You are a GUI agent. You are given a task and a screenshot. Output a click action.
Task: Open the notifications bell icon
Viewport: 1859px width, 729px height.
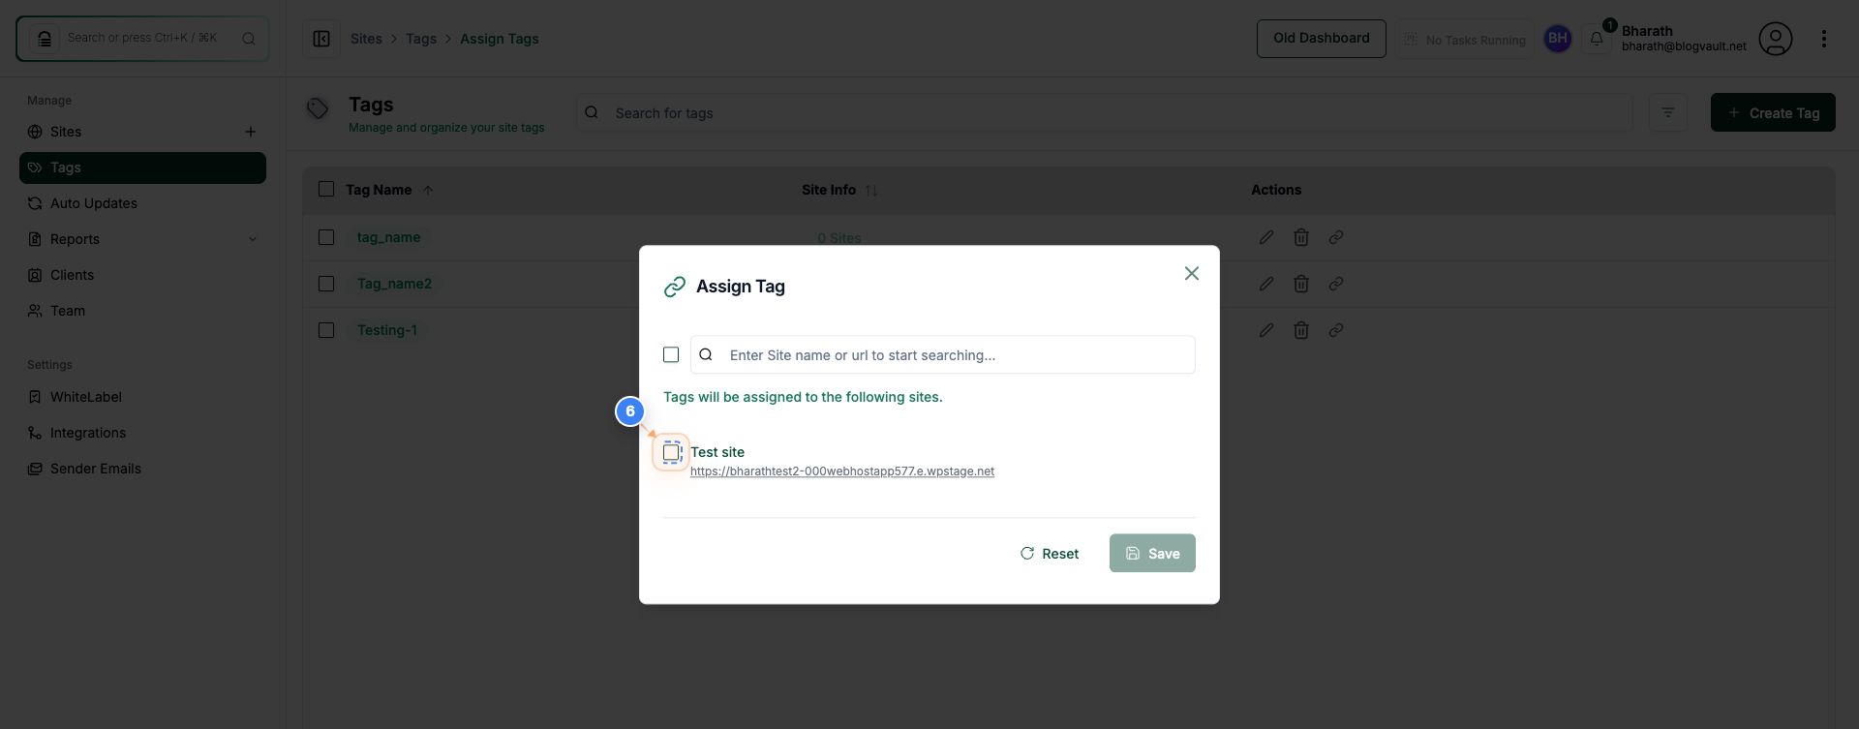tap(1597, 39)
